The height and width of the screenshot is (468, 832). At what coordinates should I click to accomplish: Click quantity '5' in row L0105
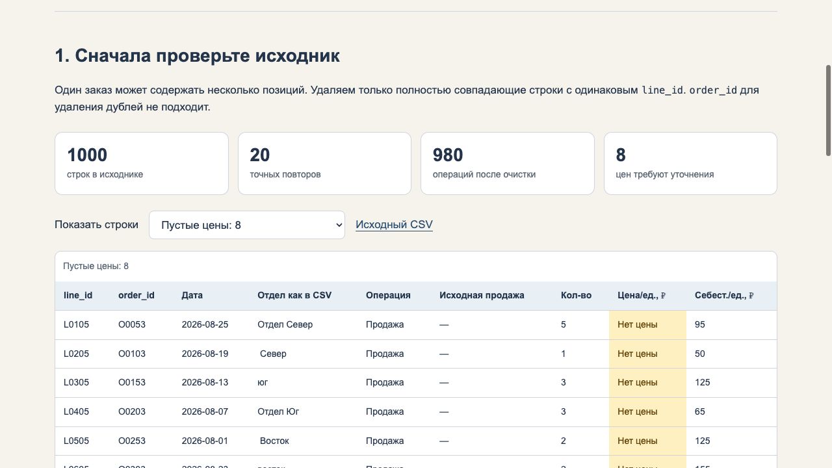pos(564,324)
